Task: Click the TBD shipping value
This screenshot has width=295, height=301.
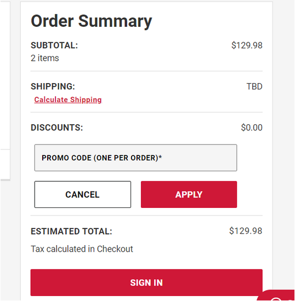Action: pyautogui.click(x=254, y=86)
